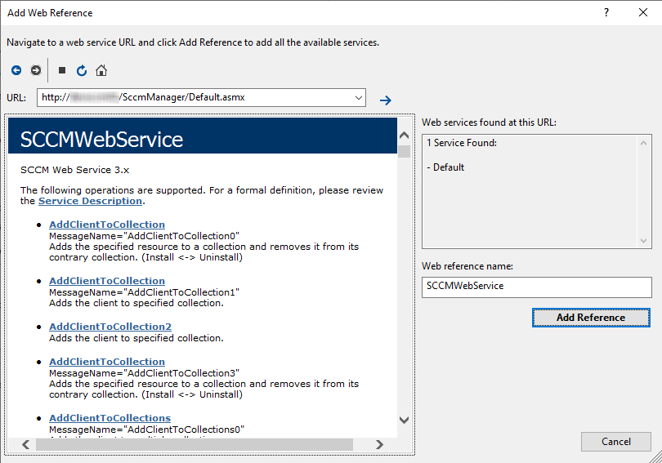Screen dimensions: 662x463
Task: Open AddClientToCollection link with MessageName AddClientToCollection0
Action: point(107,225)
